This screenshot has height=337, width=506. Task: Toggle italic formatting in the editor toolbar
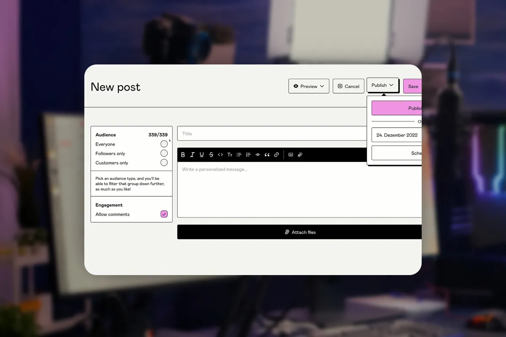pos(192,155)
